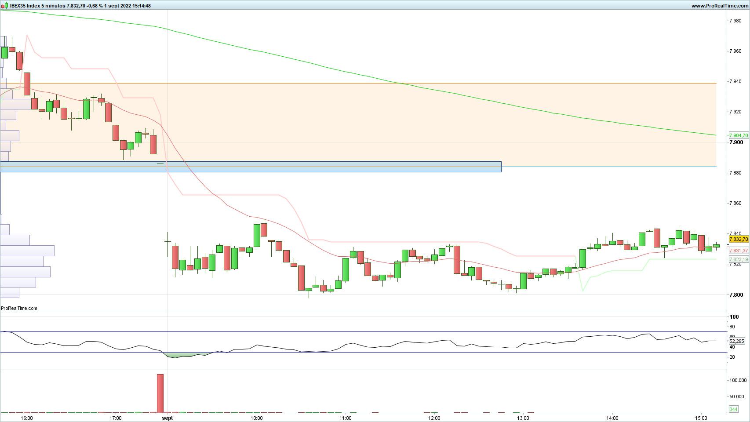Screen dimensions: 750x422
Task: Click the 17:00 time axis label
Action: coord(116,418)
